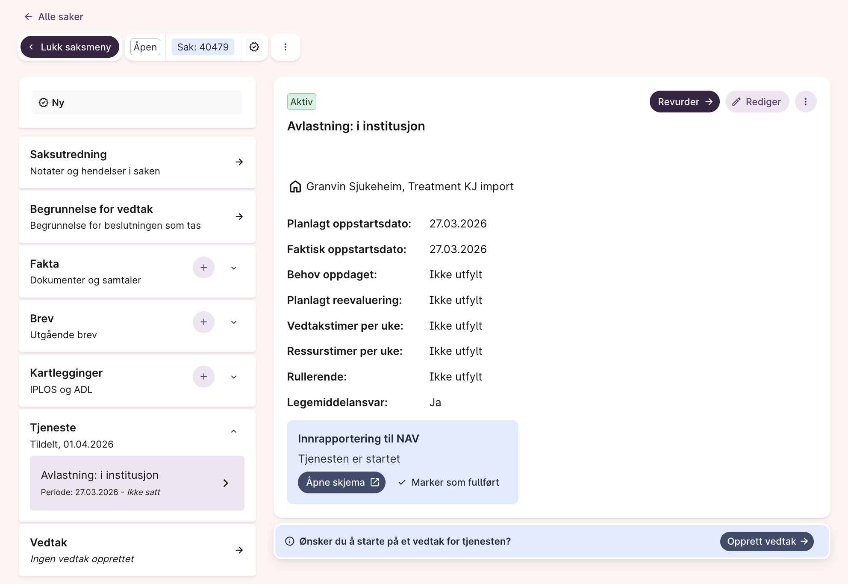Open the three-dot menu next to Rediger
The width and height of the screenshot is (848, 584).
(x=805, y=102)
